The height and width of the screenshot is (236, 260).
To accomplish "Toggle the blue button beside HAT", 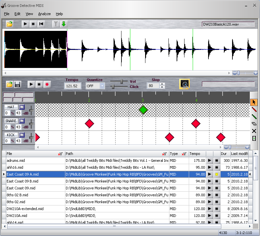I will pyautogui.click(x=22, y=107).
